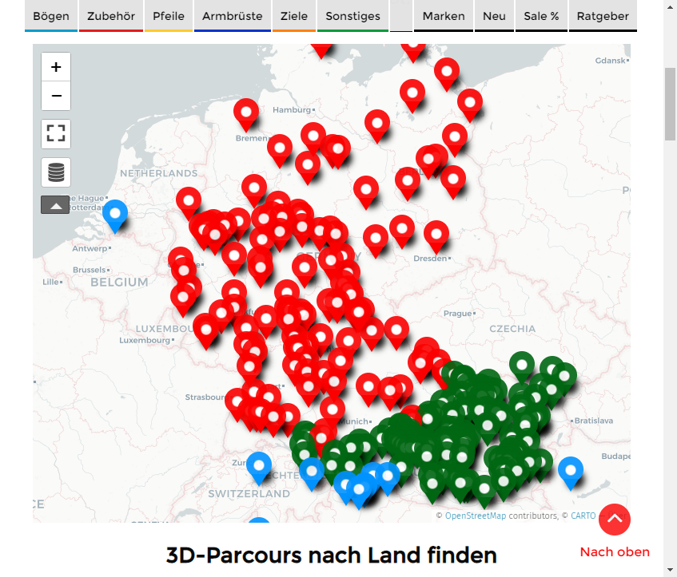The height and width of the screenshot is (577, 677).
Task: Select the Ziele navigation item
Action: [x=294, y=16]
